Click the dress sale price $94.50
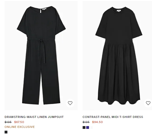Viewport: 152px width, 135px height. (97, 122)
